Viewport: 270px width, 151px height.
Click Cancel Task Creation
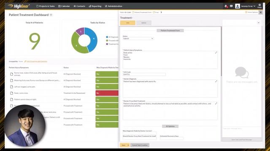tap(140, 145)
